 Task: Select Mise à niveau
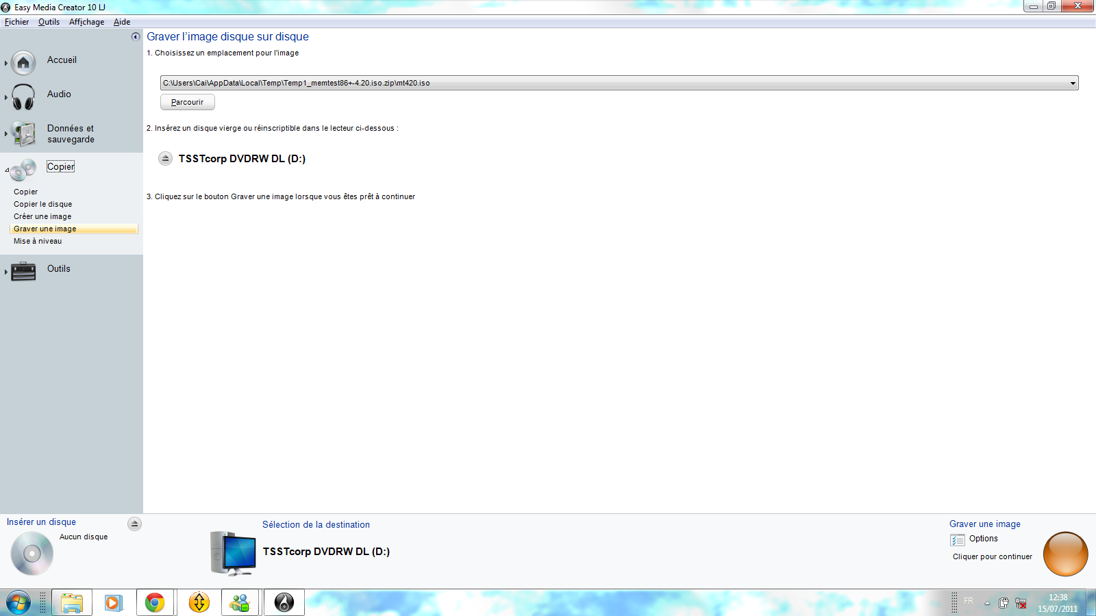coord(38,242)
